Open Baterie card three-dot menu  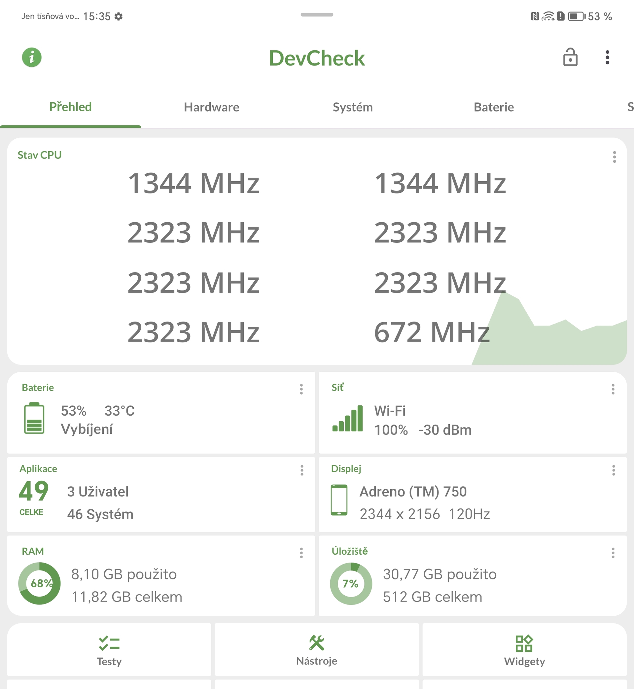[x=301, y=389]
